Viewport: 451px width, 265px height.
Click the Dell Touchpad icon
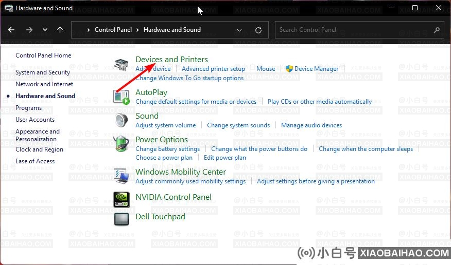click(x=122, y=219)
